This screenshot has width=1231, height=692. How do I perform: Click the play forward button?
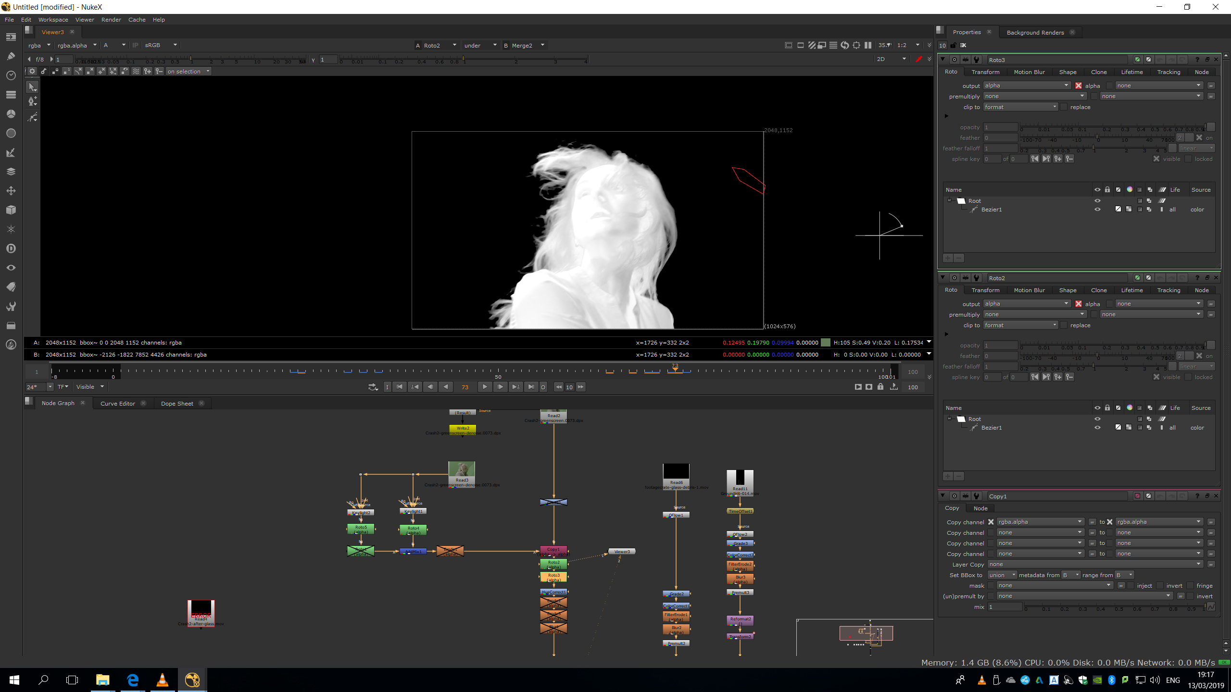click(485, 387)
